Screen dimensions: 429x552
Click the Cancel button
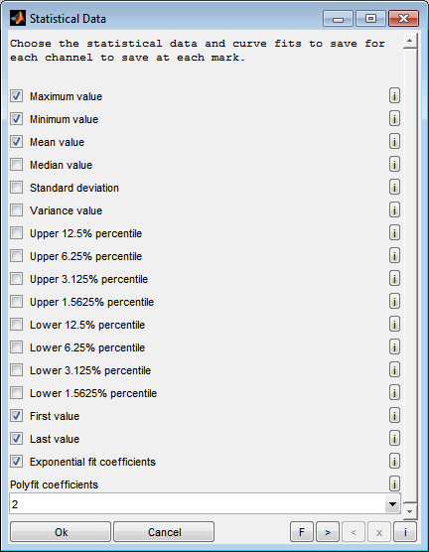coord(164,532)
